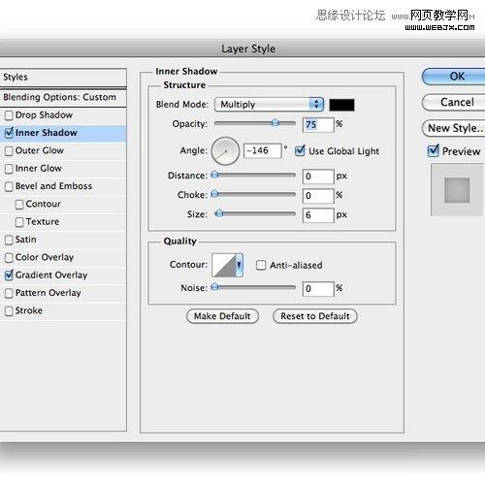Enable the Stroke checkbox
This screenshot has height=485, width=485.
pos(9,311)
